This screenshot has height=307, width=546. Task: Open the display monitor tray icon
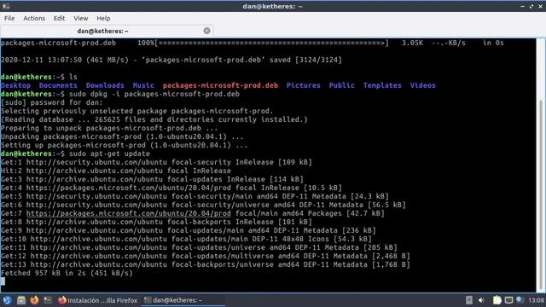(508, 300)
